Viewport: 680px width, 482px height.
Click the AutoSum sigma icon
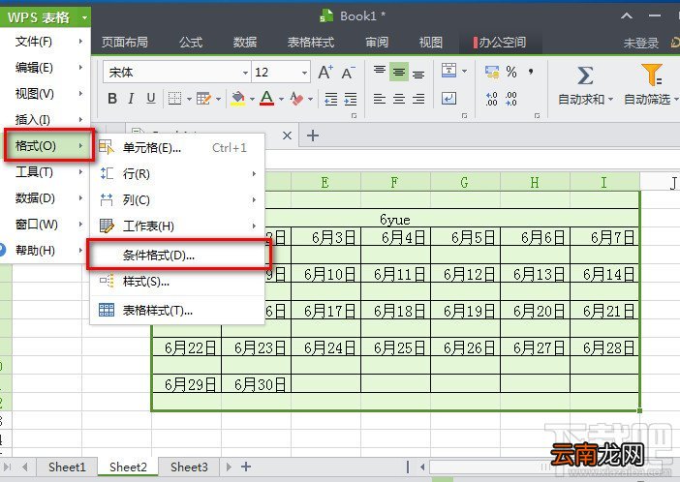click(585, 75)
